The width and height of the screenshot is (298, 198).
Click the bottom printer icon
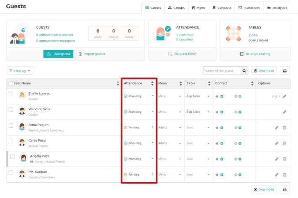tap(284, 189)
